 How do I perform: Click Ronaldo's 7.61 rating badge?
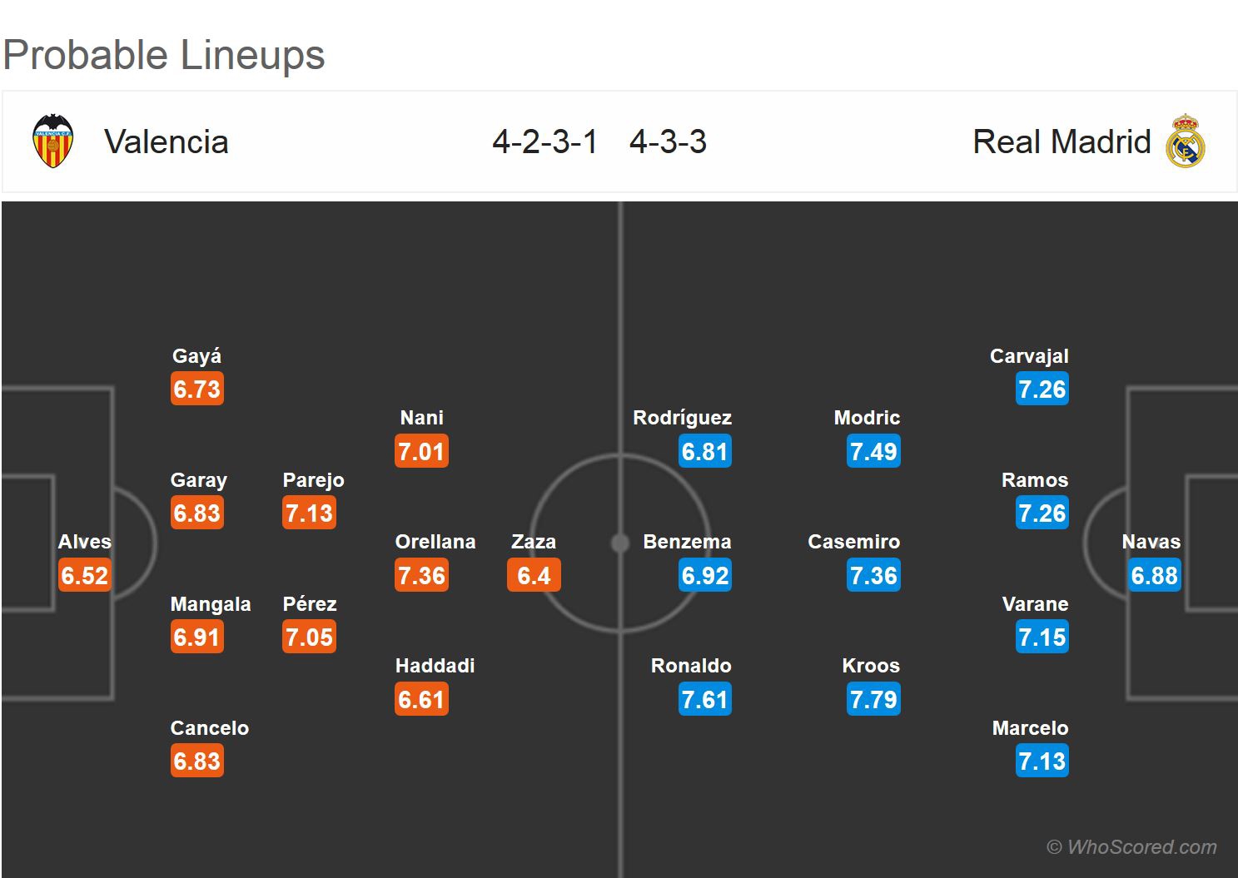[704, 700]
